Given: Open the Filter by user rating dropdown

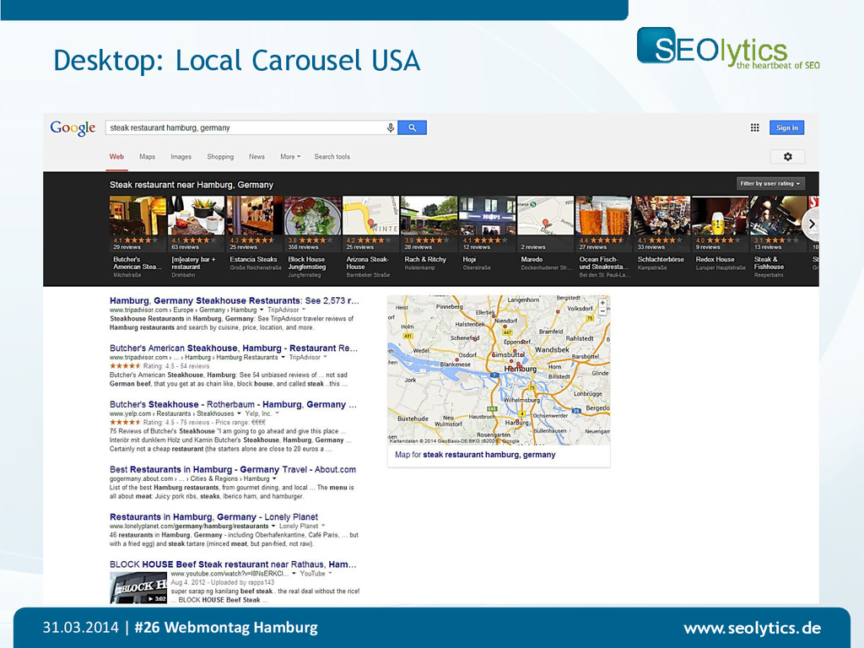Looking at the screenshot, I should point(771,183).
